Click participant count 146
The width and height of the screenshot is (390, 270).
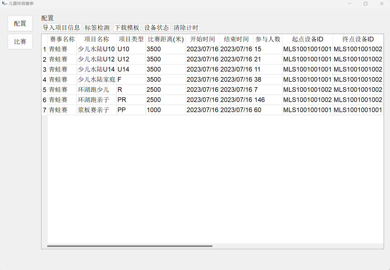[268, 100]
